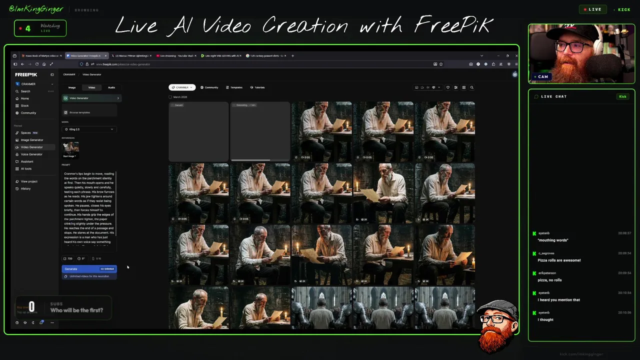Click browser back arrow

[x=22, y=64]
